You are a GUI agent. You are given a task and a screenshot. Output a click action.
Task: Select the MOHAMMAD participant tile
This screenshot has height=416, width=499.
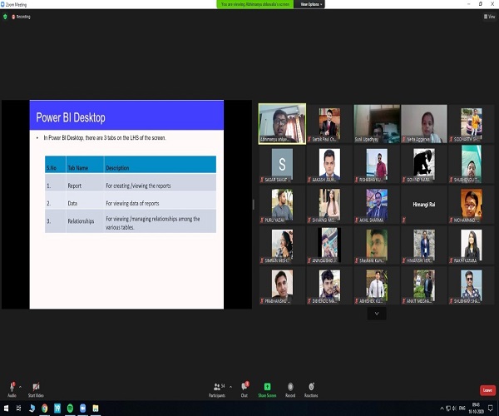[471, 205]
